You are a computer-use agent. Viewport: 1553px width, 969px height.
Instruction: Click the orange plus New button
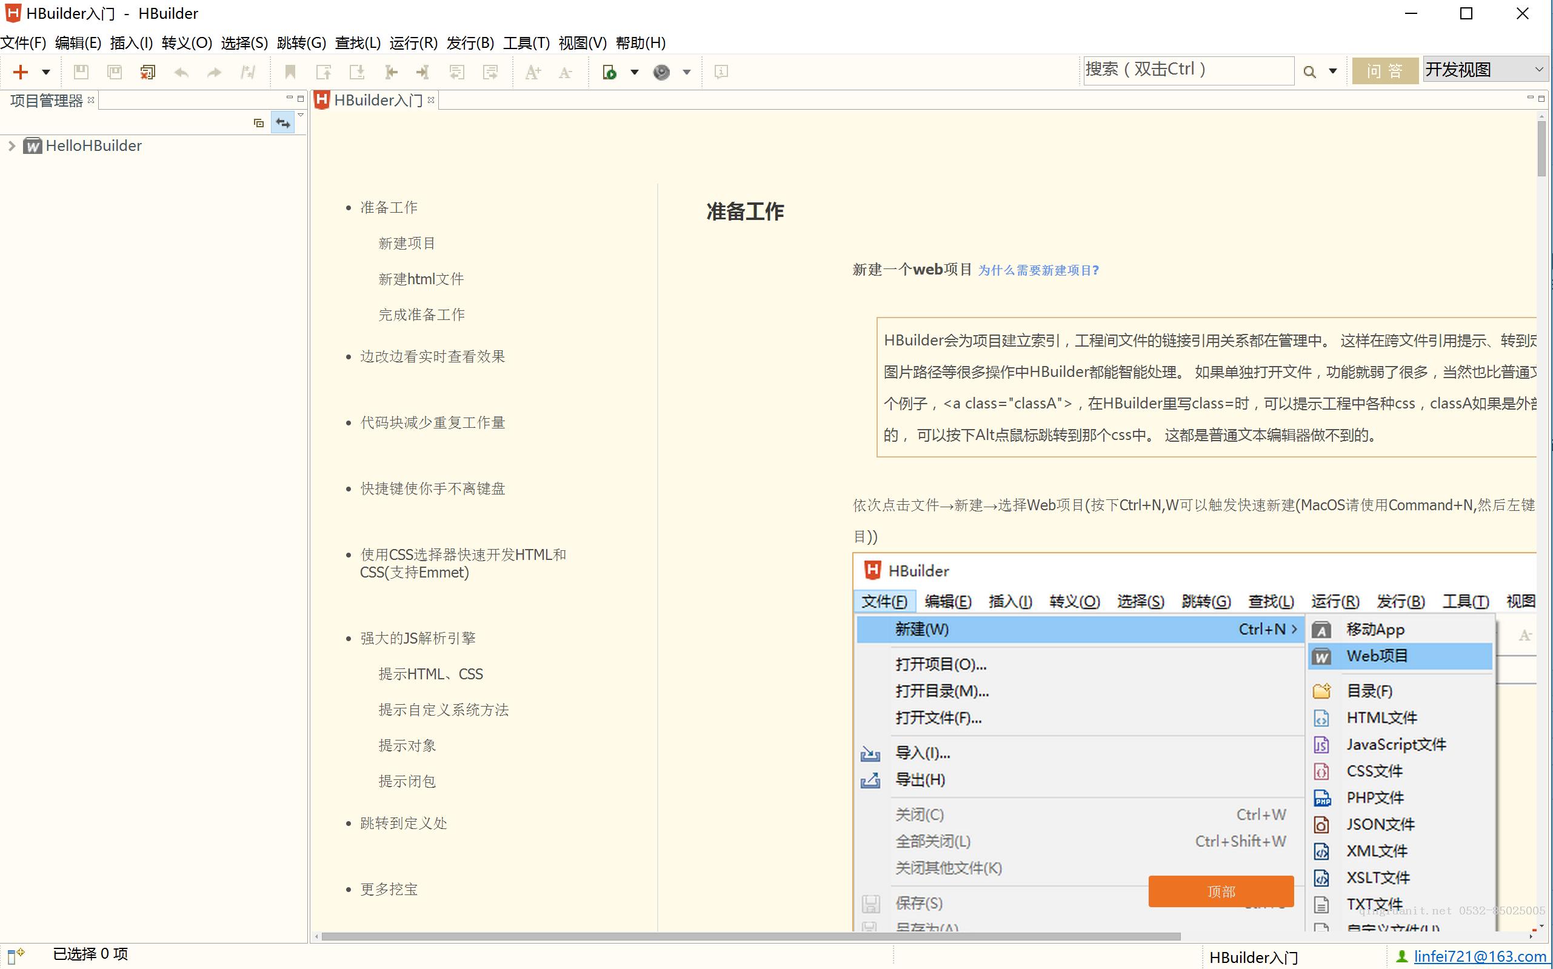[x=21, y=72]
